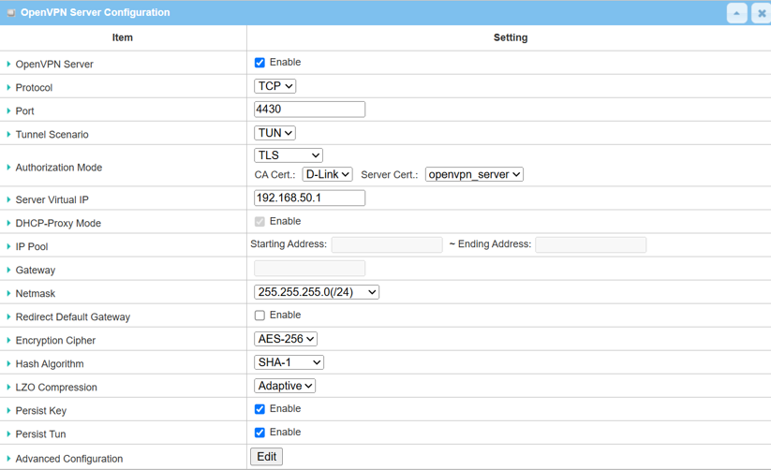
Task: Open the Tunnel Scenario TUN dropdown
Action: coord(275,133)
